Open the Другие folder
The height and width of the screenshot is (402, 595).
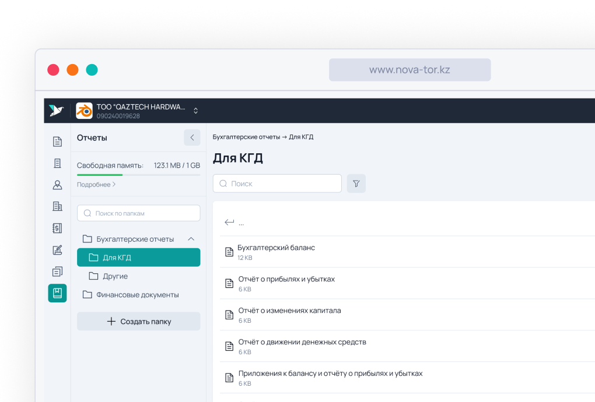[108, 276]
